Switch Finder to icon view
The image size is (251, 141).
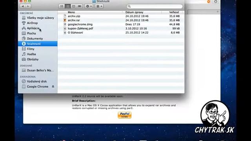click(x=62, y=6)
